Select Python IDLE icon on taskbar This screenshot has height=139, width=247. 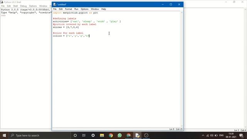137,136
